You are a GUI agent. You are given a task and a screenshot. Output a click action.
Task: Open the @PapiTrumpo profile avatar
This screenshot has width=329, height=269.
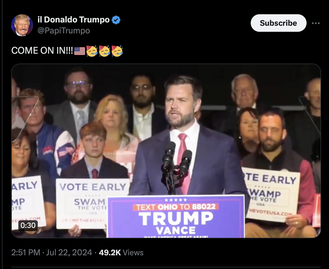(x=22, y=25)
